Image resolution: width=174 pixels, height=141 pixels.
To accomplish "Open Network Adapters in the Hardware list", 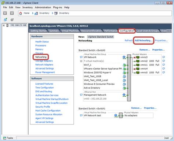I will 44,65.
